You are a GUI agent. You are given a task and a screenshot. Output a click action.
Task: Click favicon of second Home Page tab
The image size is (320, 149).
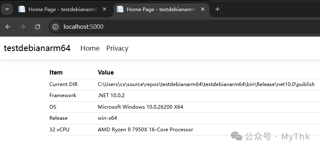120,9
